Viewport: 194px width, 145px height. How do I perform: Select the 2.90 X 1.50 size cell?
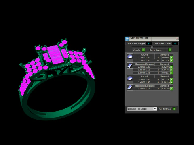click(x=144, y=73)
